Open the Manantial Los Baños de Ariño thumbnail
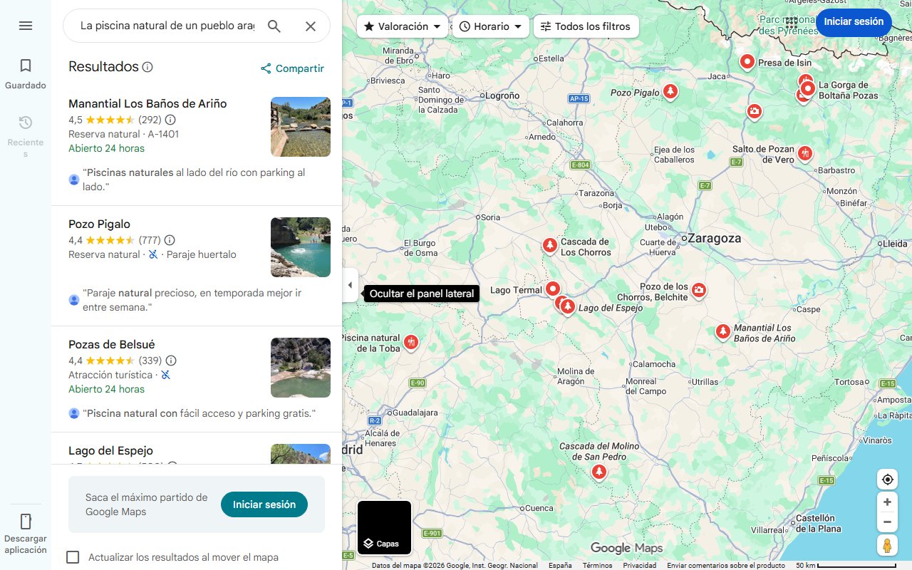 click(x=300, y=127)
